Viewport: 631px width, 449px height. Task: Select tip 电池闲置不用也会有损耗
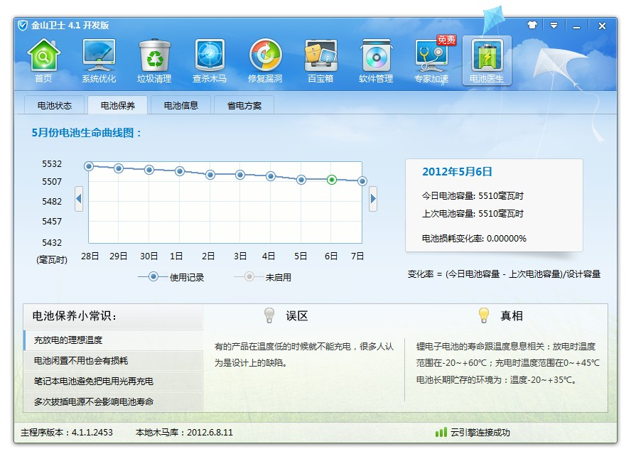click(114, 360)
